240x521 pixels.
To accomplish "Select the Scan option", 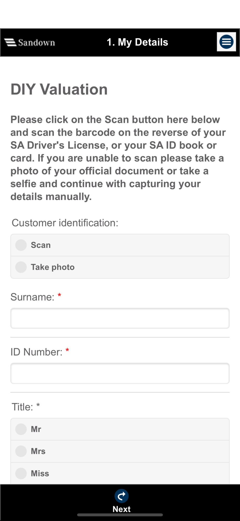I will (120, 245).
